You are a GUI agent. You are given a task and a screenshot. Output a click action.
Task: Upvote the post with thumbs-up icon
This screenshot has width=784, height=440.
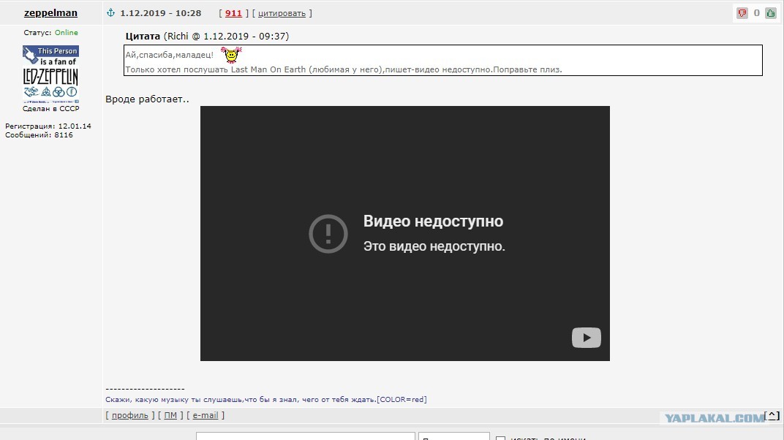pyautogui.click(x=771, y=13)
